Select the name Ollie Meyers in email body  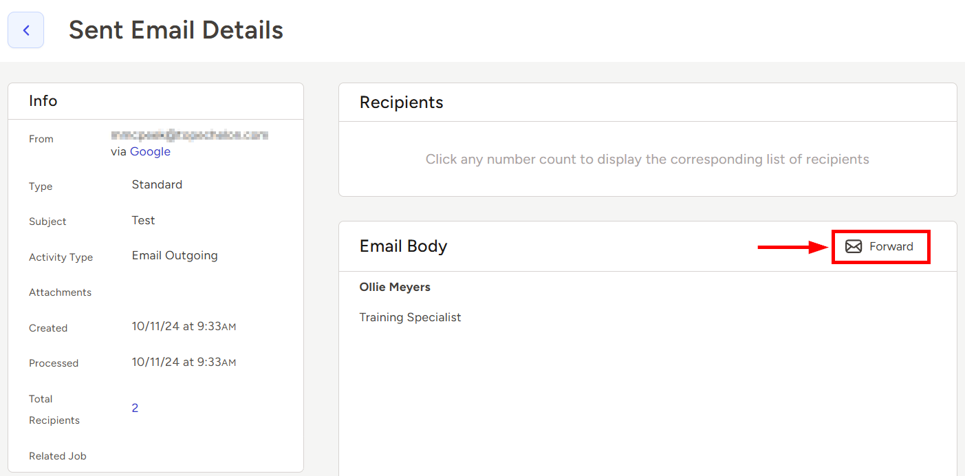tap(395, 287)
